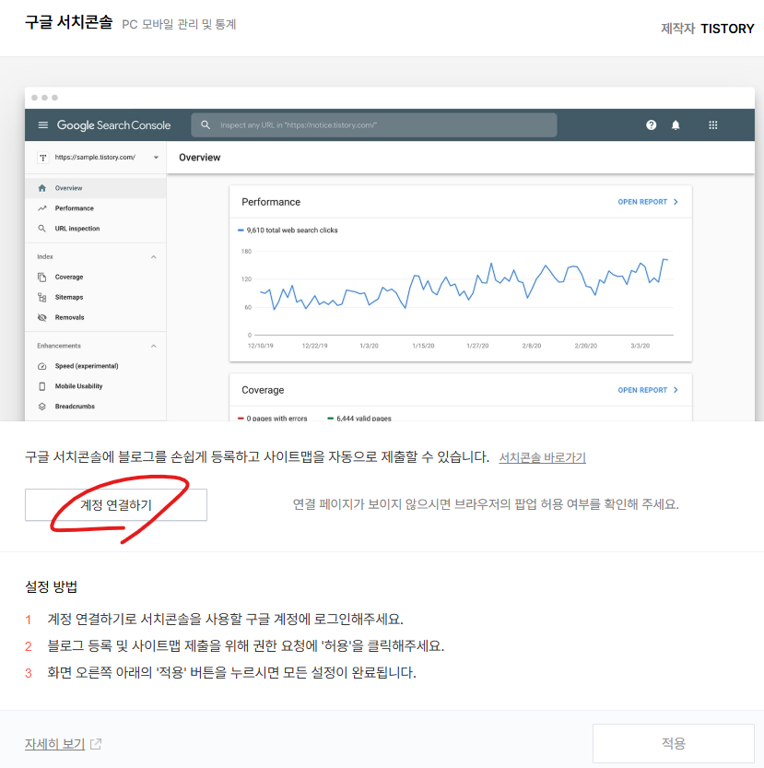Screen dimensions: 764x768
Task: Click the Performance card title
Action: (x=271, y=202)
